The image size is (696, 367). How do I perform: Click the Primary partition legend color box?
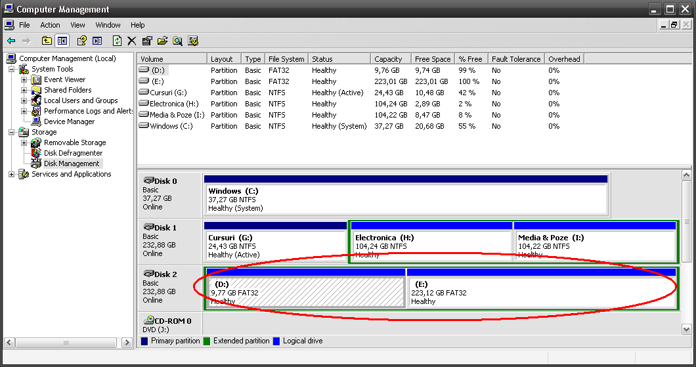coord(144,341)
